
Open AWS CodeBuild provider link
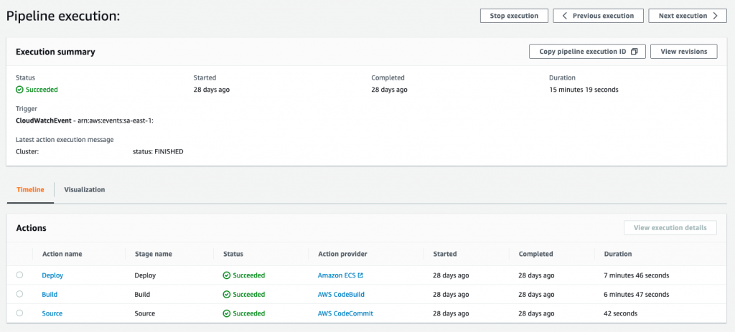pos(341,295)
